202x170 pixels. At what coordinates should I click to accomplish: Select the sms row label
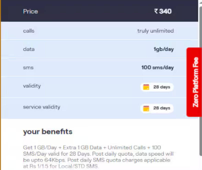coord(28,68)
